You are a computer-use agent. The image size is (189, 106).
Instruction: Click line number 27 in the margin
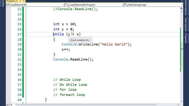[19, 34]
